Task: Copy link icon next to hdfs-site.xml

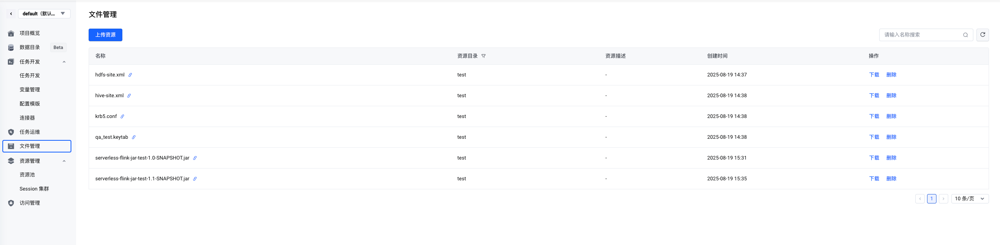Action: tap(130, 75)
